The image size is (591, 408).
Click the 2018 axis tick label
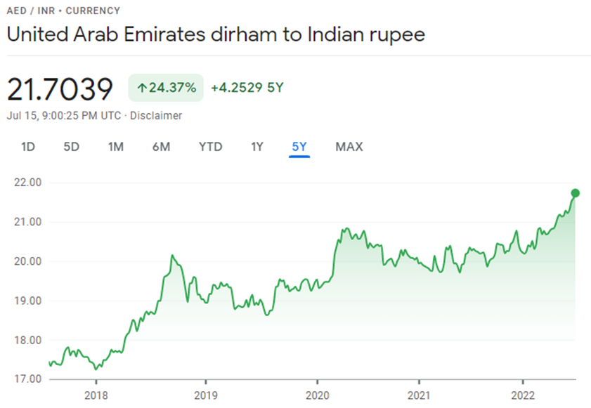96,395
